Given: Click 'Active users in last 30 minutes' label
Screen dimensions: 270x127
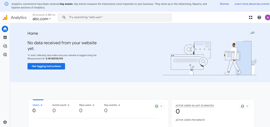Looking at the screenshot, I should click(x=195, y=105).
